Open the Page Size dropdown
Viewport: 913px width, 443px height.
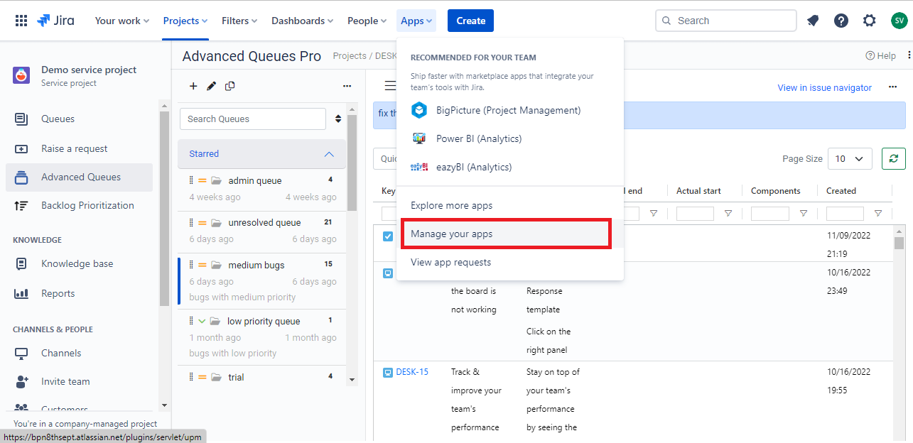[849, 159]
